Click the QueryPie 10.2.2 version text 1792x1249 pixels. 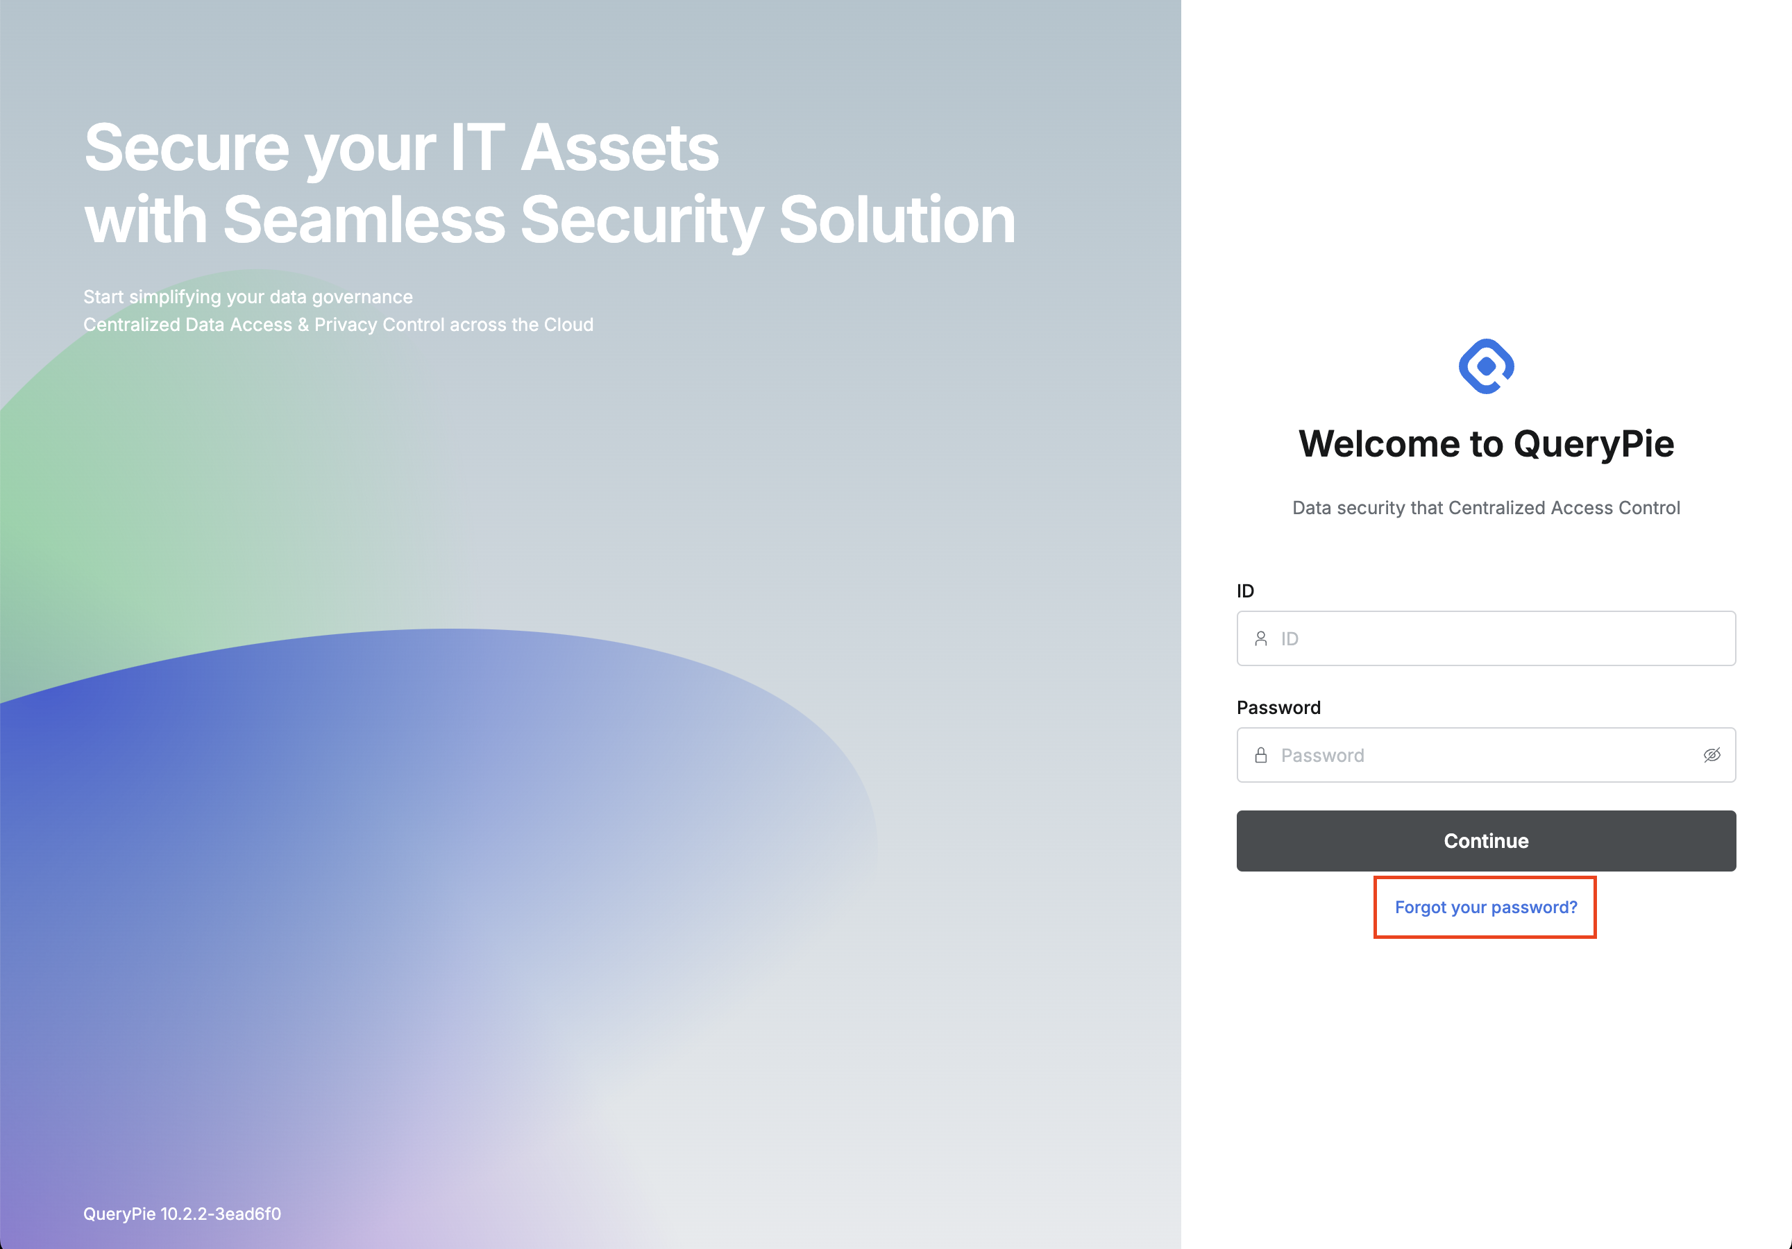click(182, 1214)
